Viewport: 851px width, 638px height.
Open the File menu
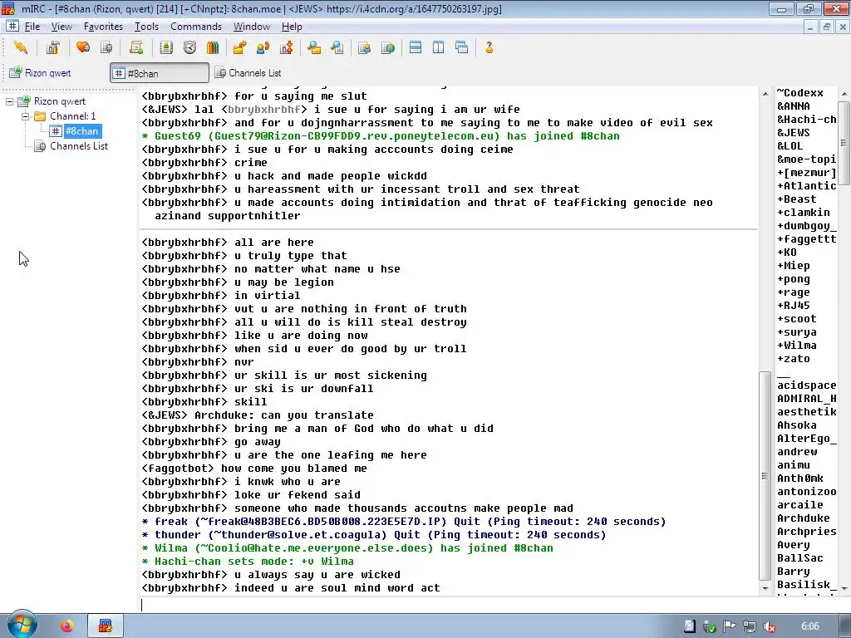(x=32, y=27)
